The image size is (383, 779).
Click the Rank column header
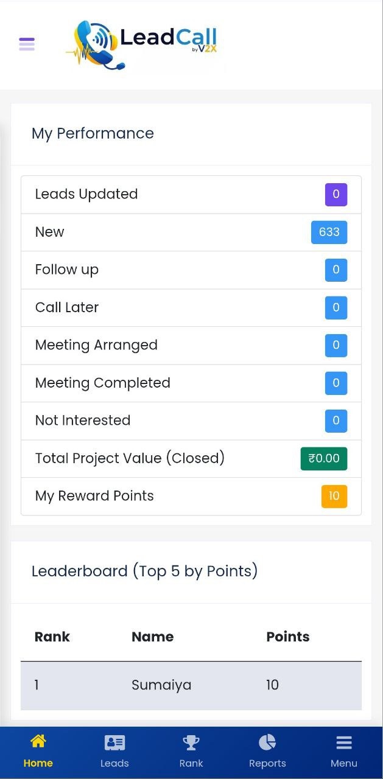point(52,637)
